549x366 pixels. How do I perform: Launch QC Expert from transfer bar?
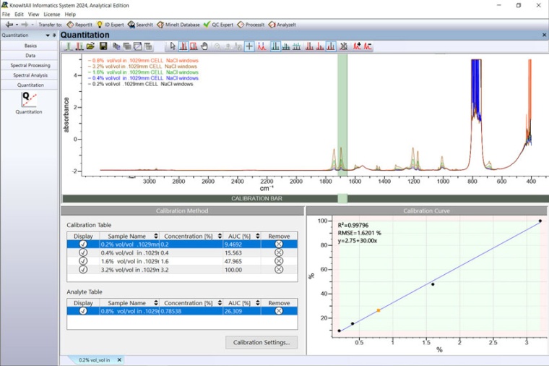pos(221,25)
